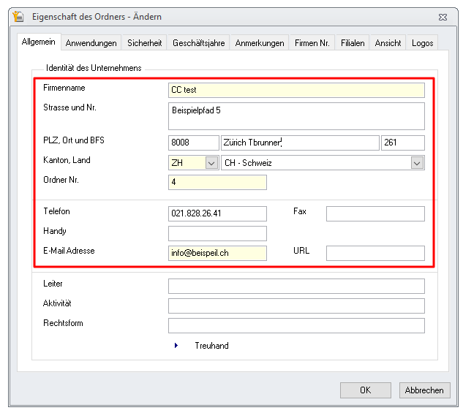Viewport: 463px width, 413px height.
Task: Open the Sicherheit tab
Action: [145, 43]
